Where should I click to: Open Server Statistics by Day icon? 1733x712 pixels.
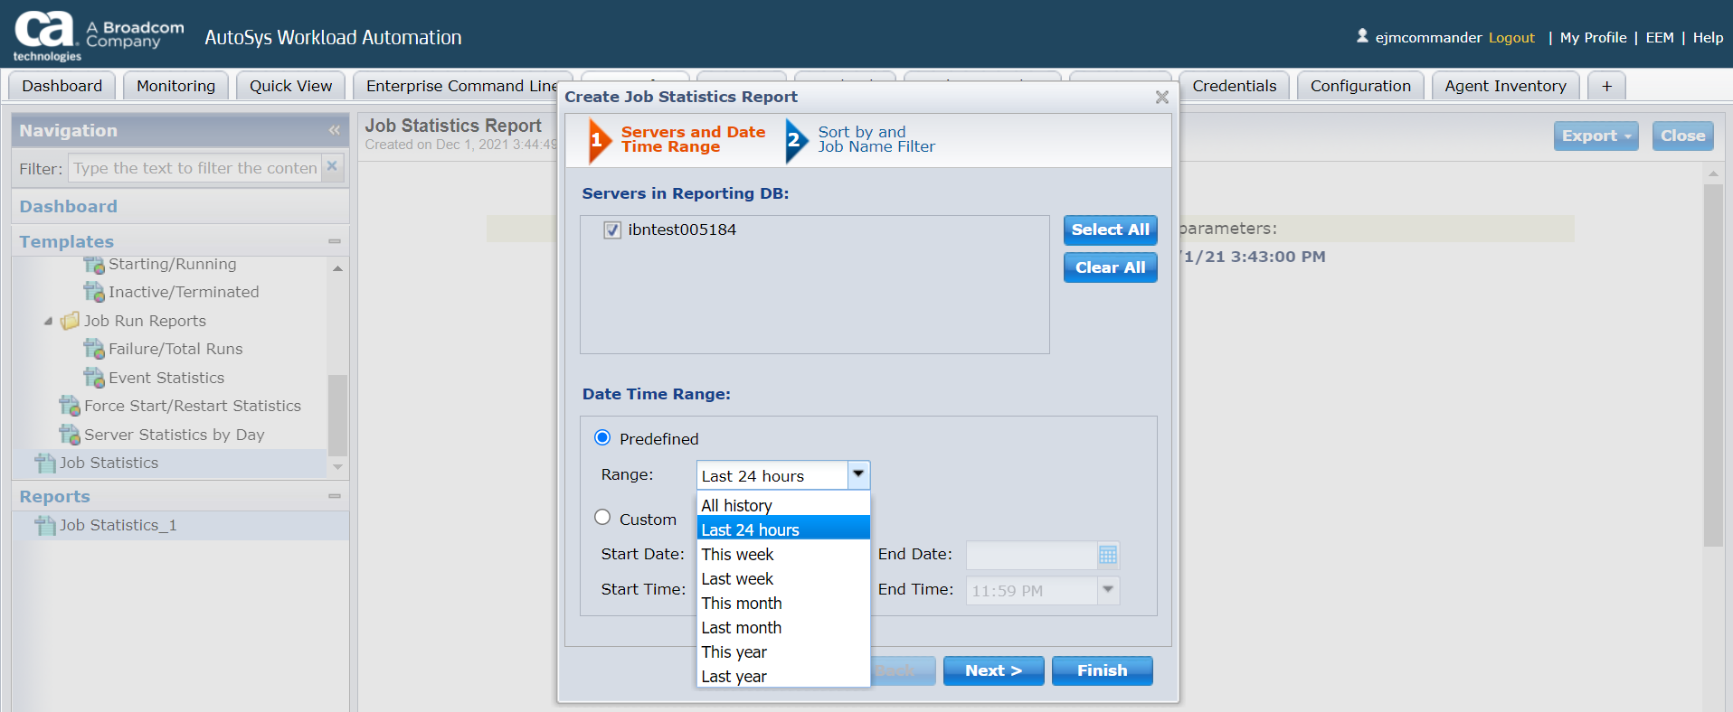(x=70, y=435)
